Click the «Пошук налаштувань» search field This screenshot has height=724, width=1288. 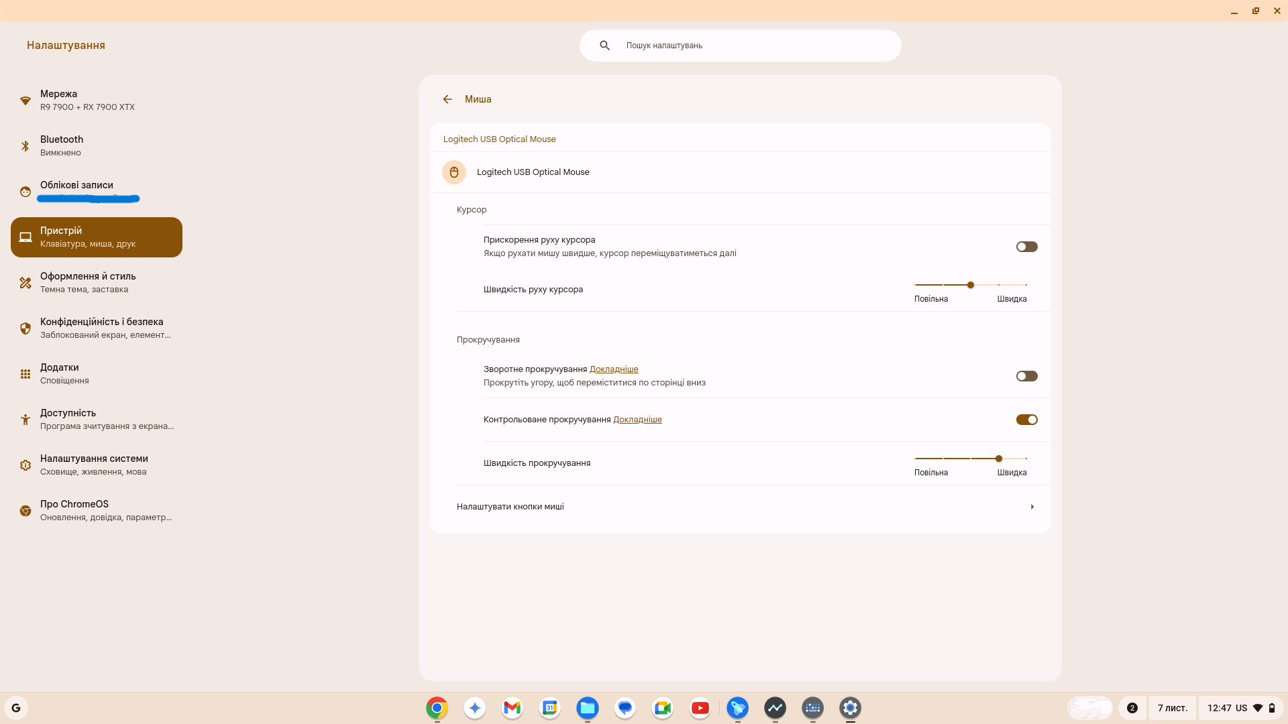[740, 45]
